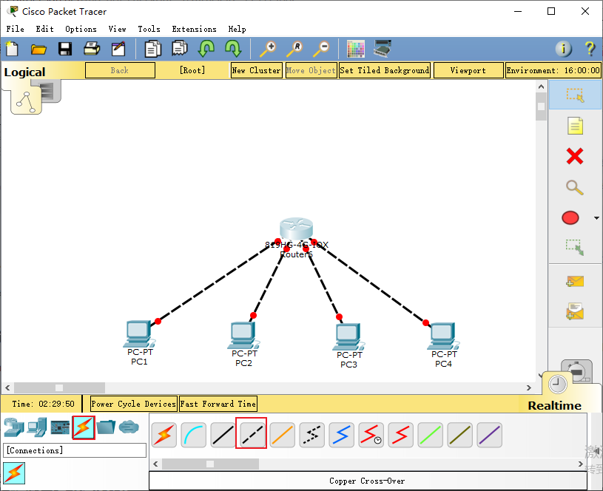Add a Complex PDU open envelope
Screen dimensions: 603x491
575,311
